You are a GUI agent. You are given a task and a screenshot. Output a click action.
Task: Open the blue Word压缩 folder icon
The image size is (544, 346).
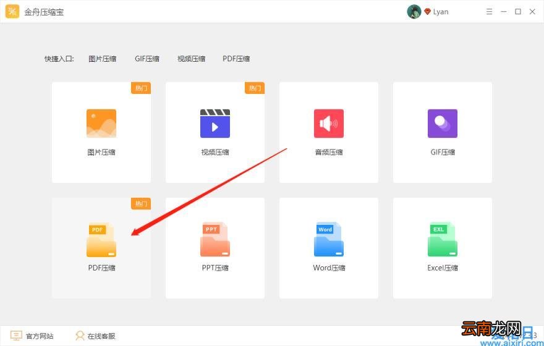(x=329, y=240)
